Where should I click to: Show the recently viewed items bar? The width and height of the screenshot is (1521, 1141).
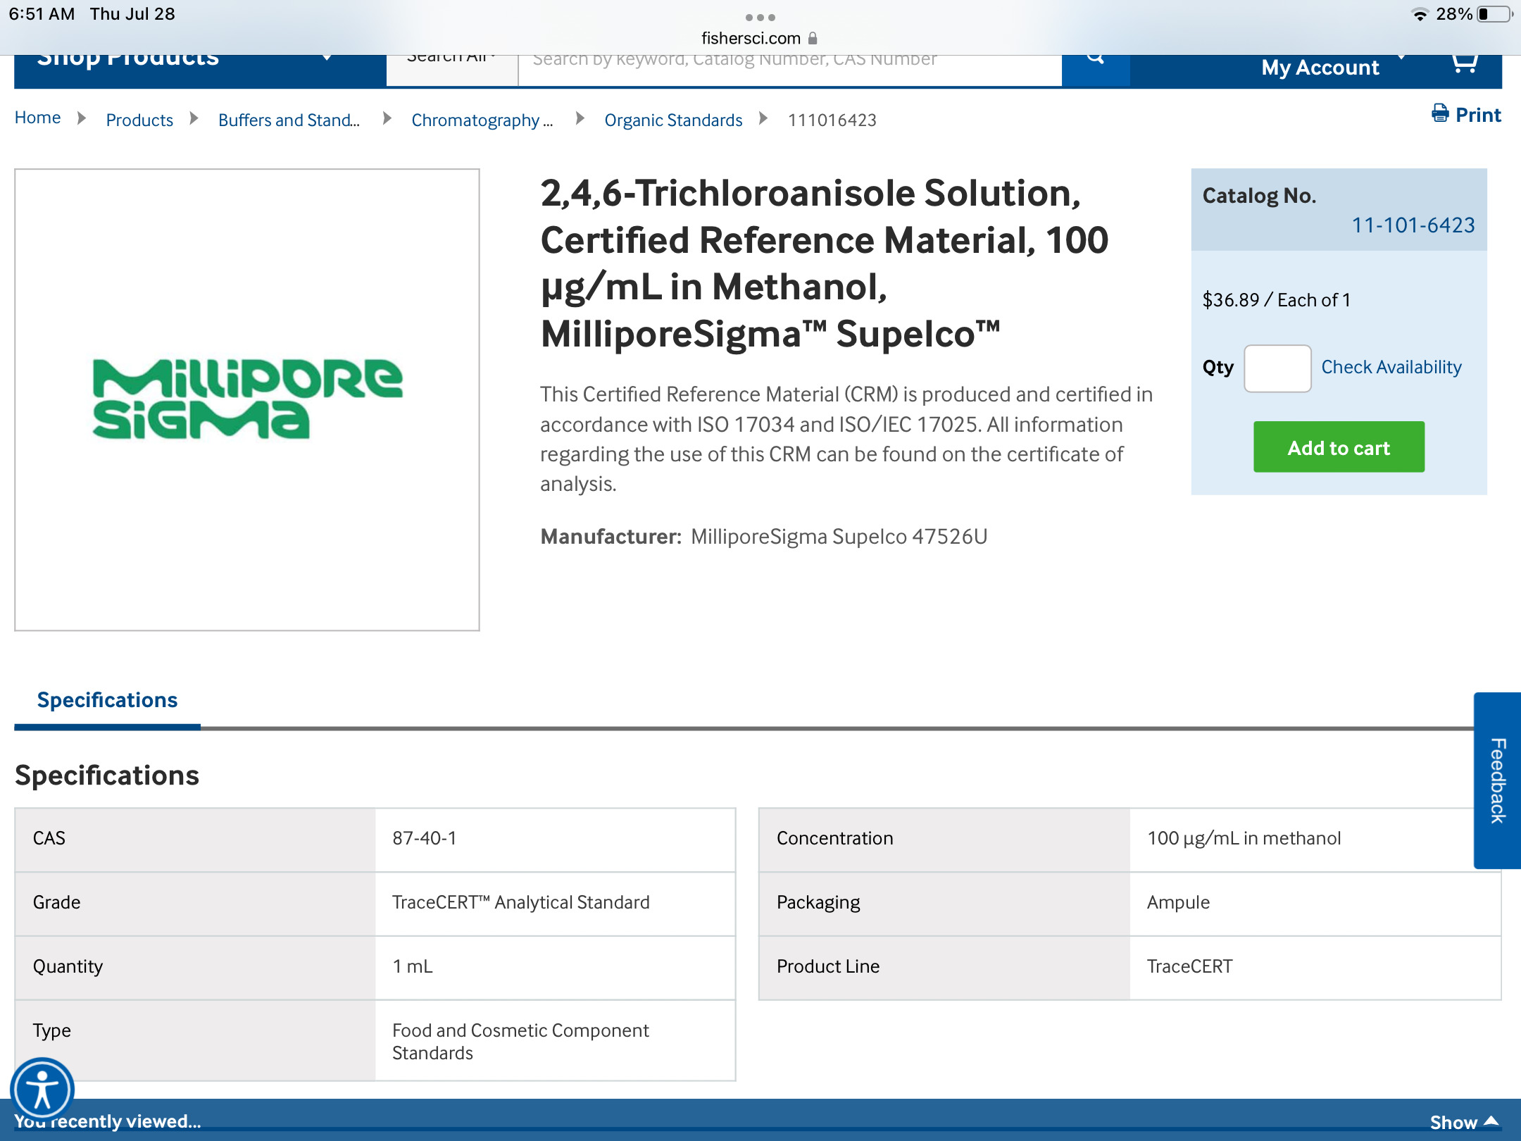(x=1463, y=1122)
